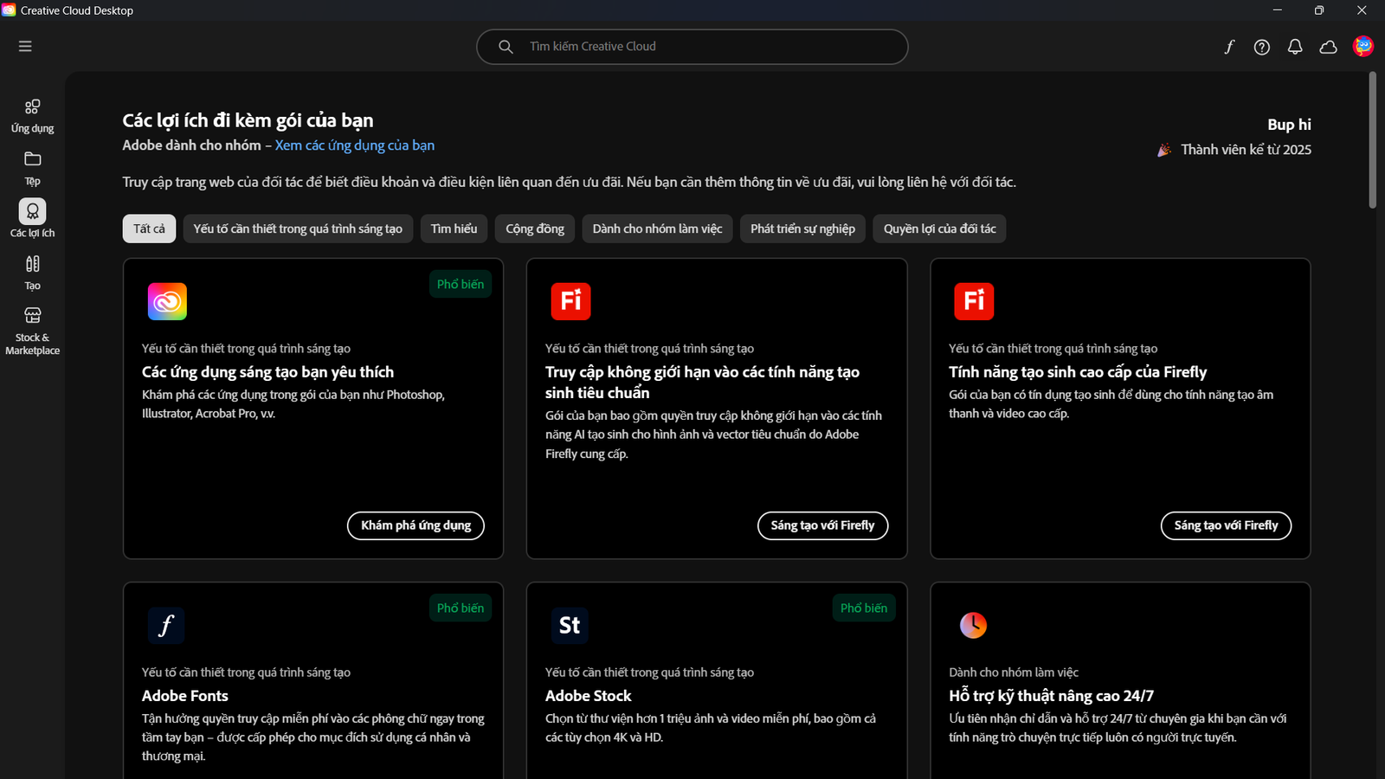This screenshot has height=779, width=1385.
Task: Click Các lợi ích đi kèm gói của bạn heading
Action: pos(248,120)
